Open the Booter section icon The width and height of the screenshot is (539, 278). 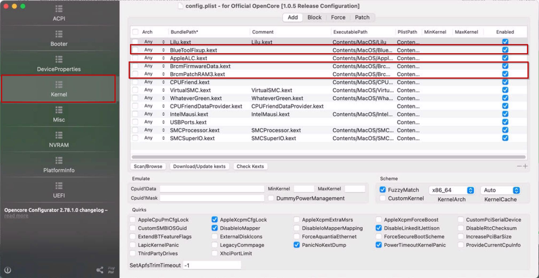pyautogui.click(x=59, y=34)
